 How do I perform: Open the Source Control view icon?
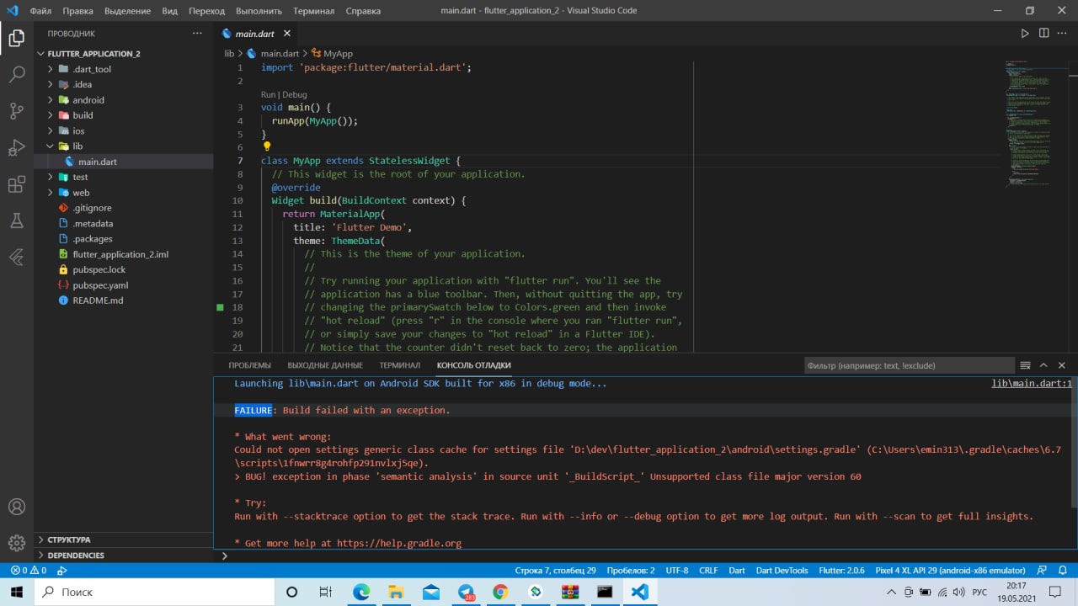17,111
